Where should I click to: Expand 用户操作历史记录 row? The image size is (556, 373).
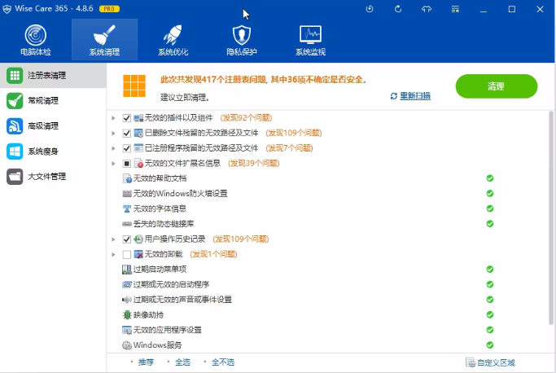pos(113,239)
